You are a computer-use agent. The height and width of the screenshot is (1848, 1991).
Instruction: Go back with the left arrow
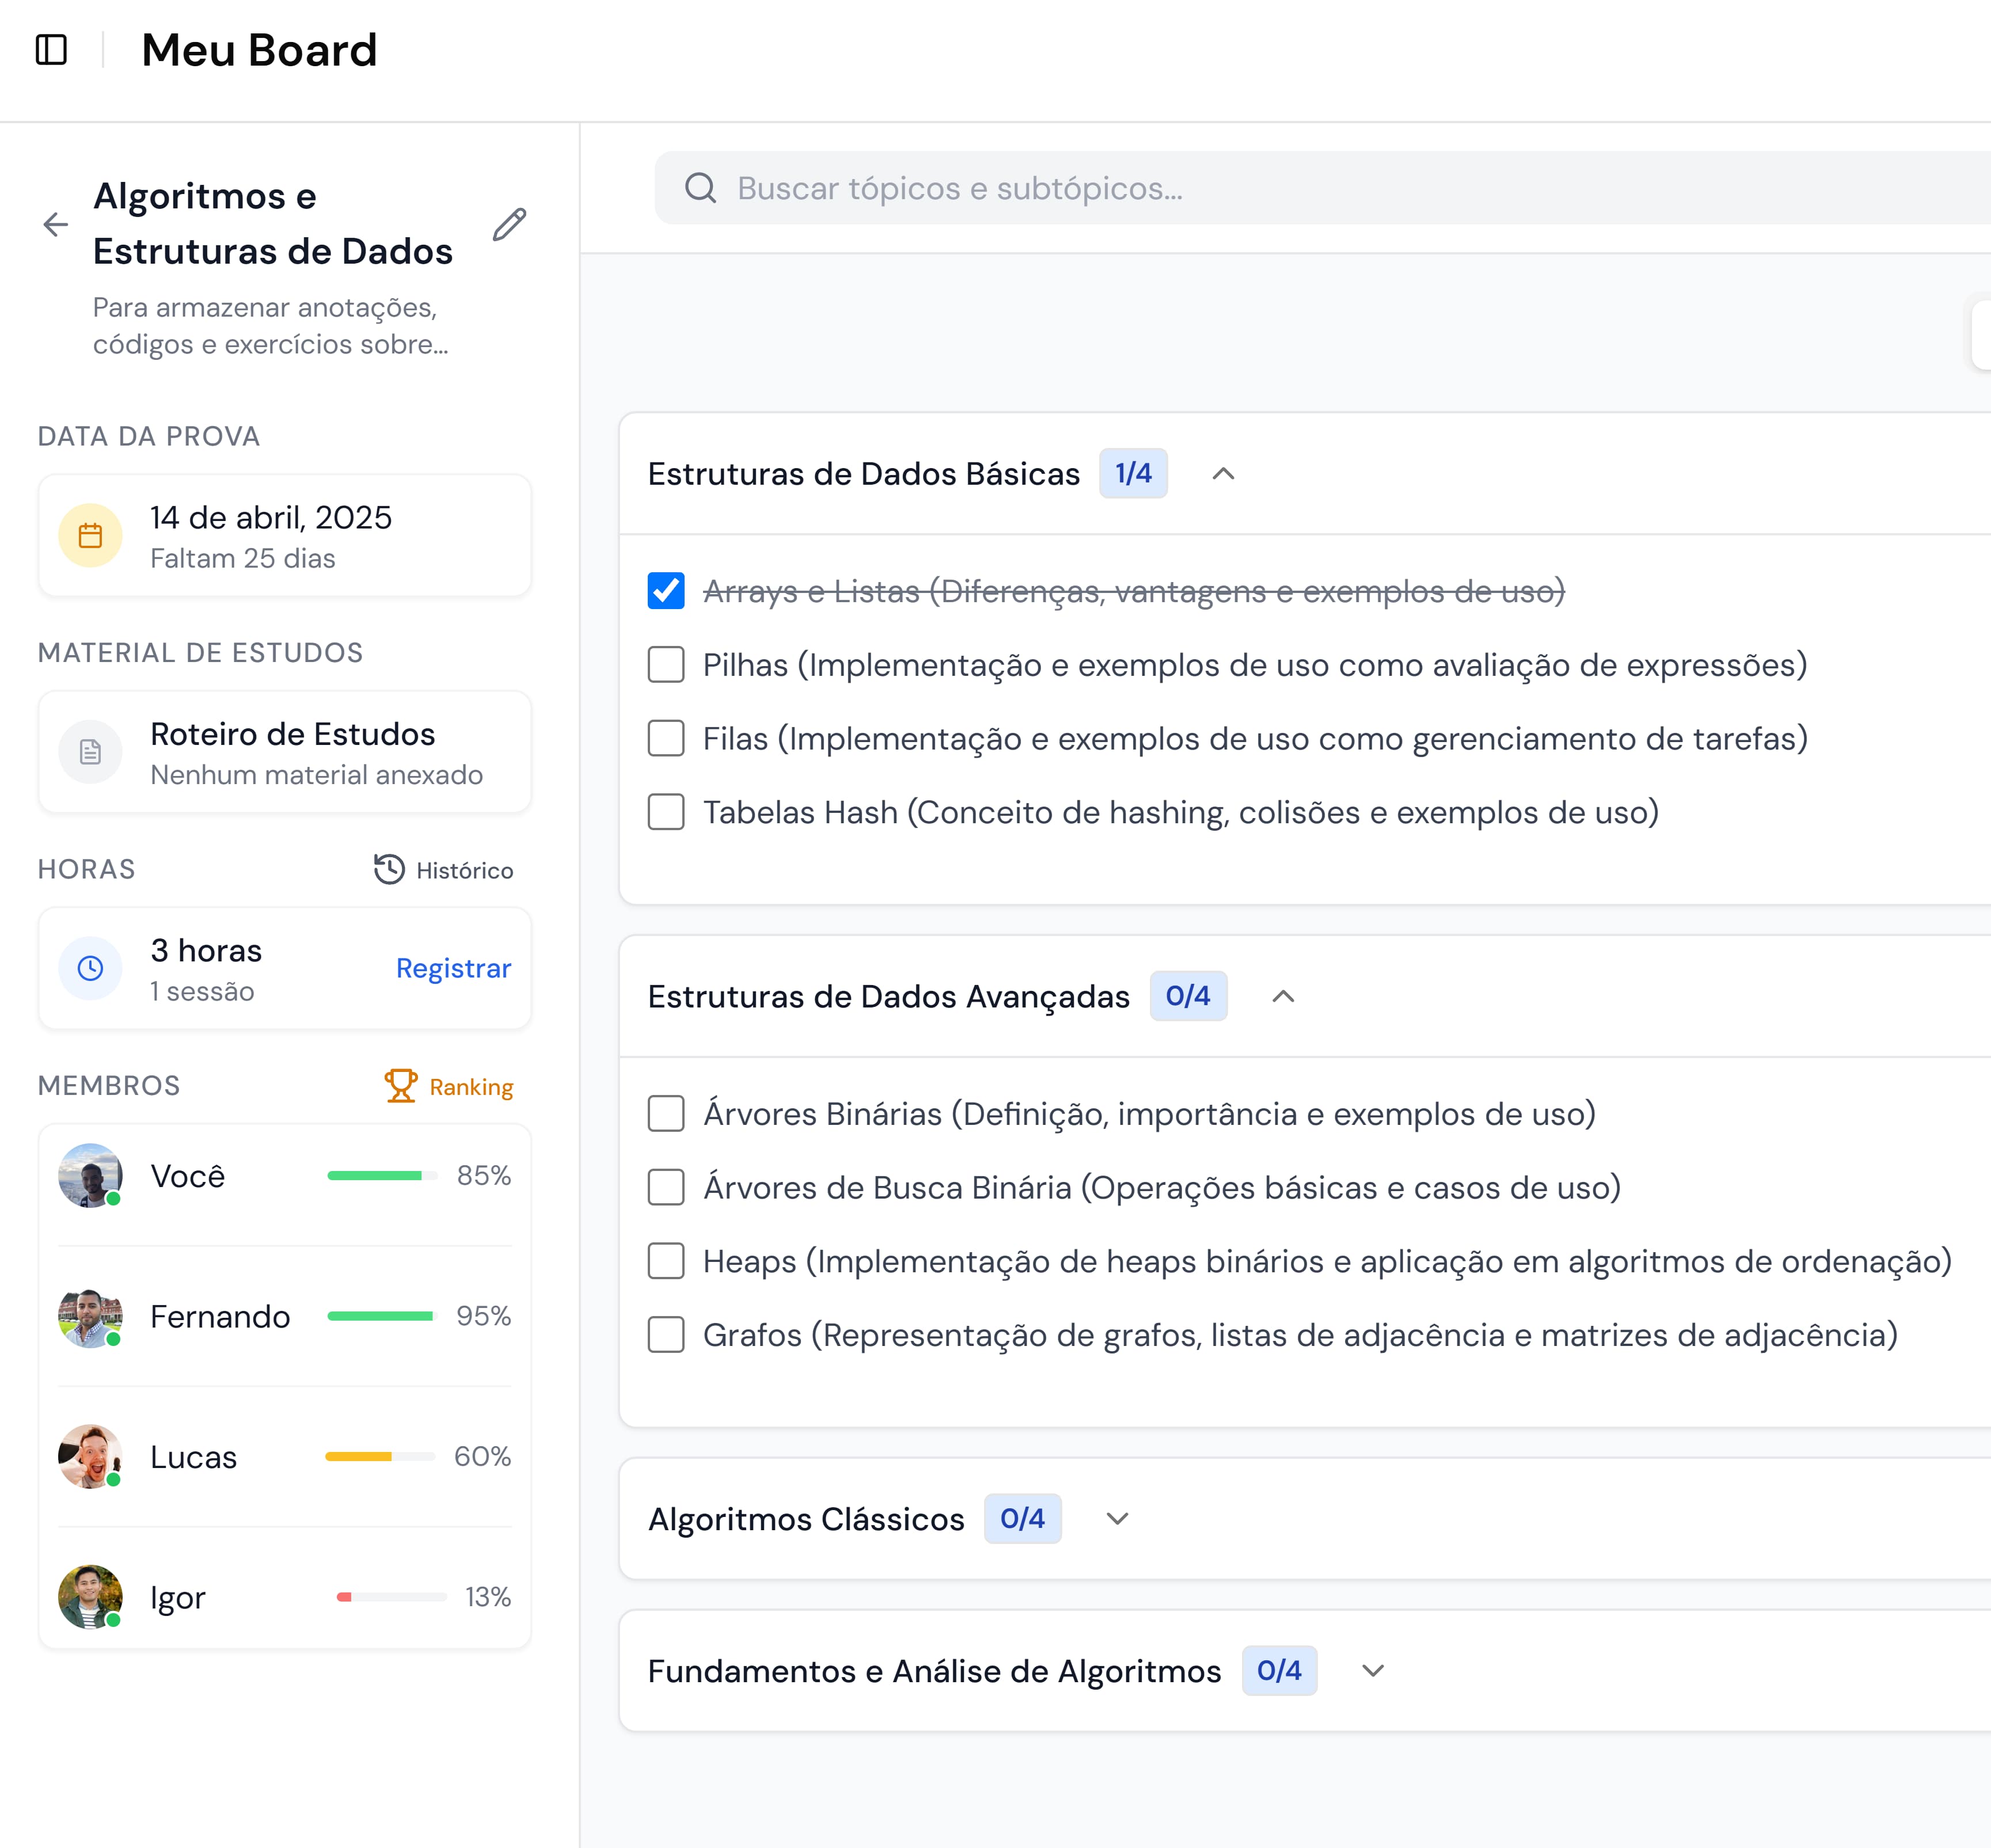point(56,224)
